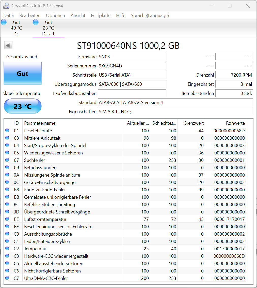Open the Hilfe menu
Image resolution: width=257 pixels, height=288 pixels.
tap(121, 16)
